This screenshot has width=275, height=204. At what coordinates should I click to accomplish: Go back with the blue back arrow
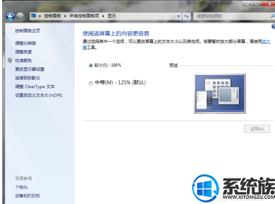click(11, 17)
